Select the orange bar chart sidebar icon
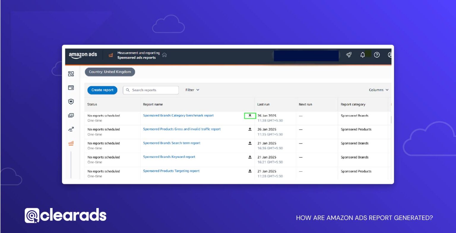This screenshot has height=233, width=456. click(71, 143)
